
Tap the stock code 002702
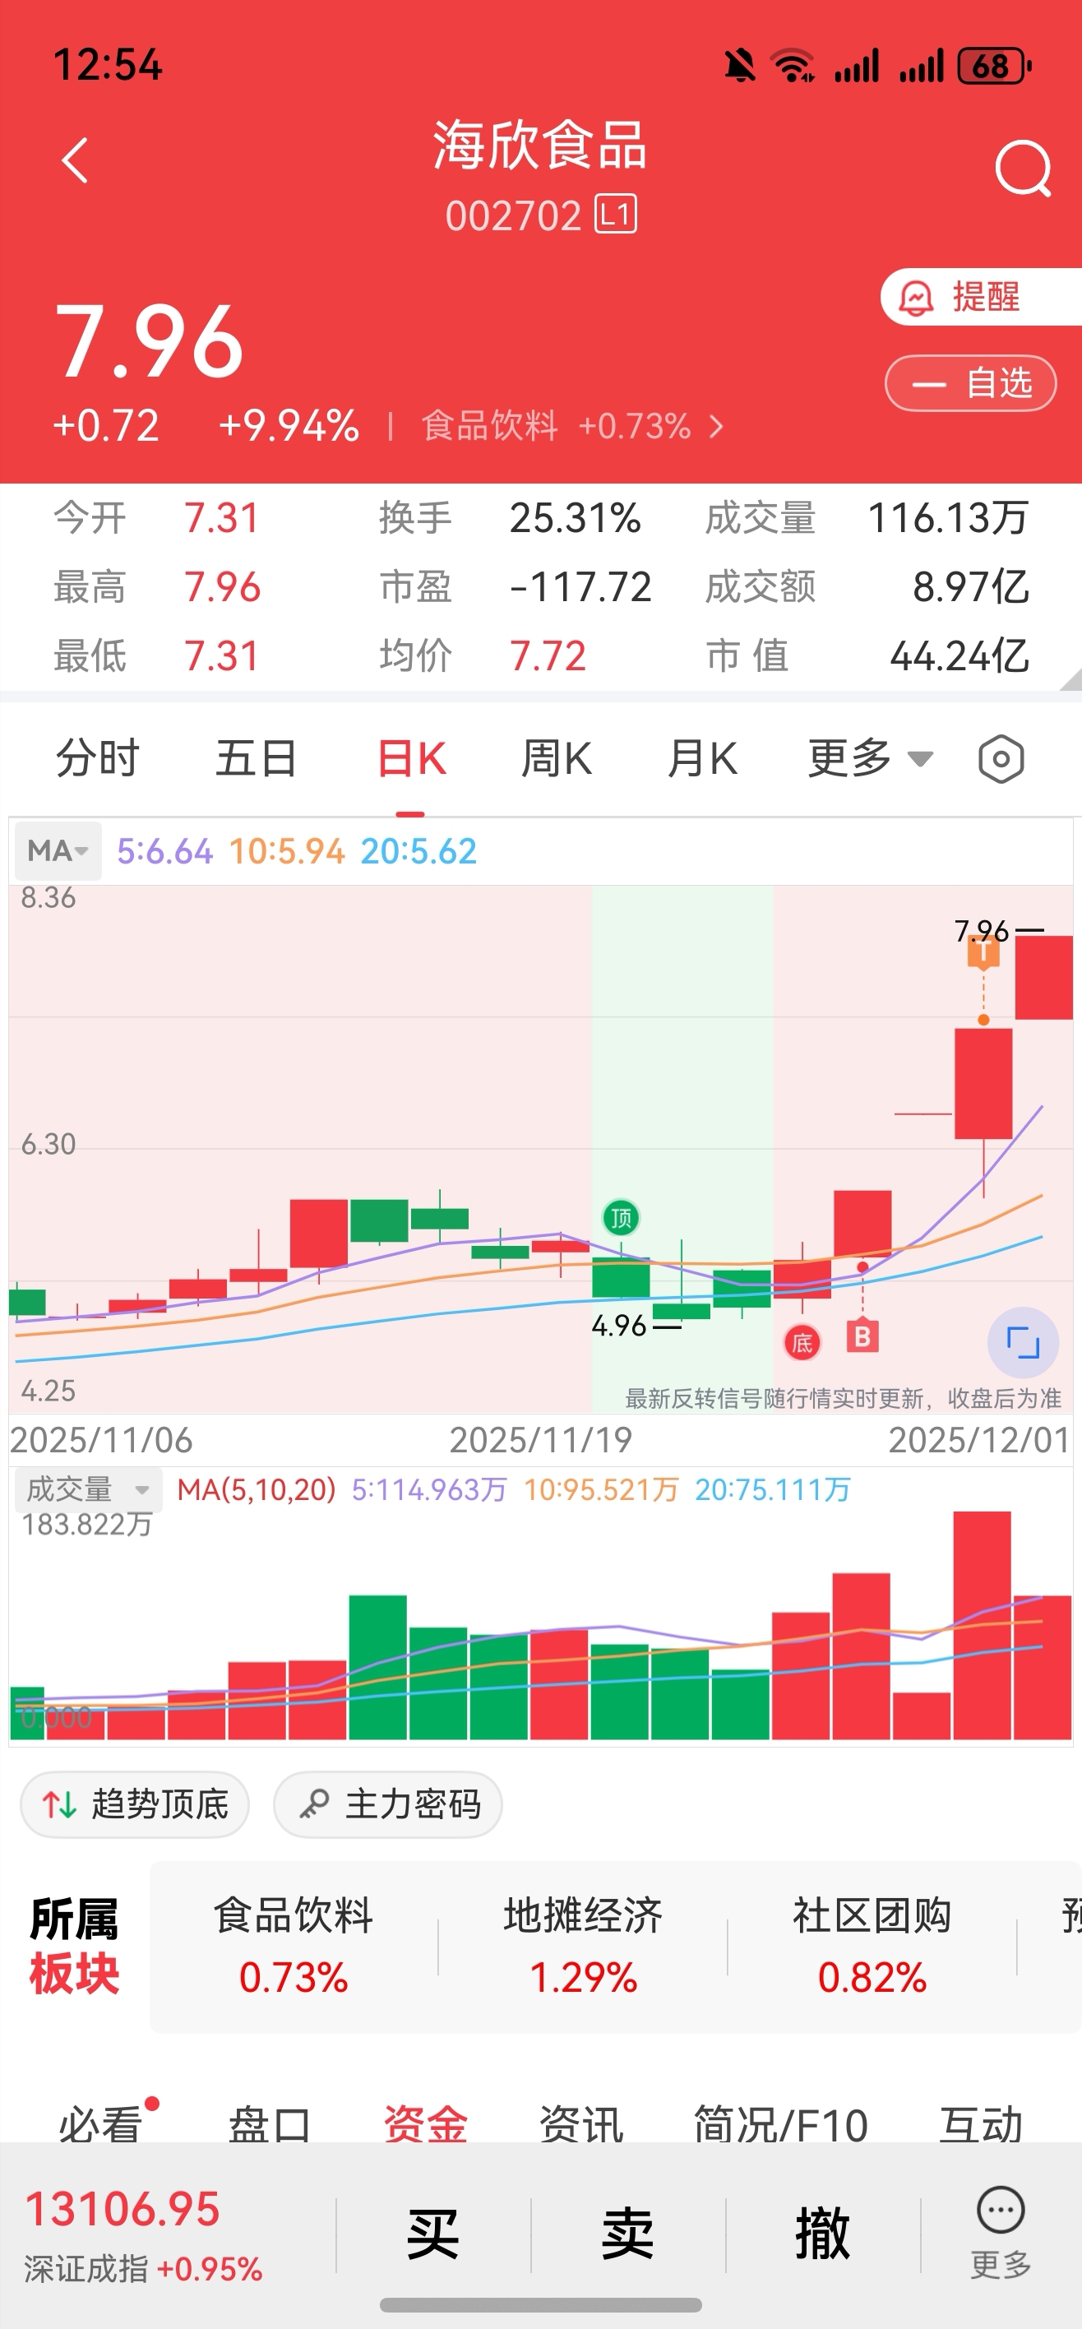[512, 216]
